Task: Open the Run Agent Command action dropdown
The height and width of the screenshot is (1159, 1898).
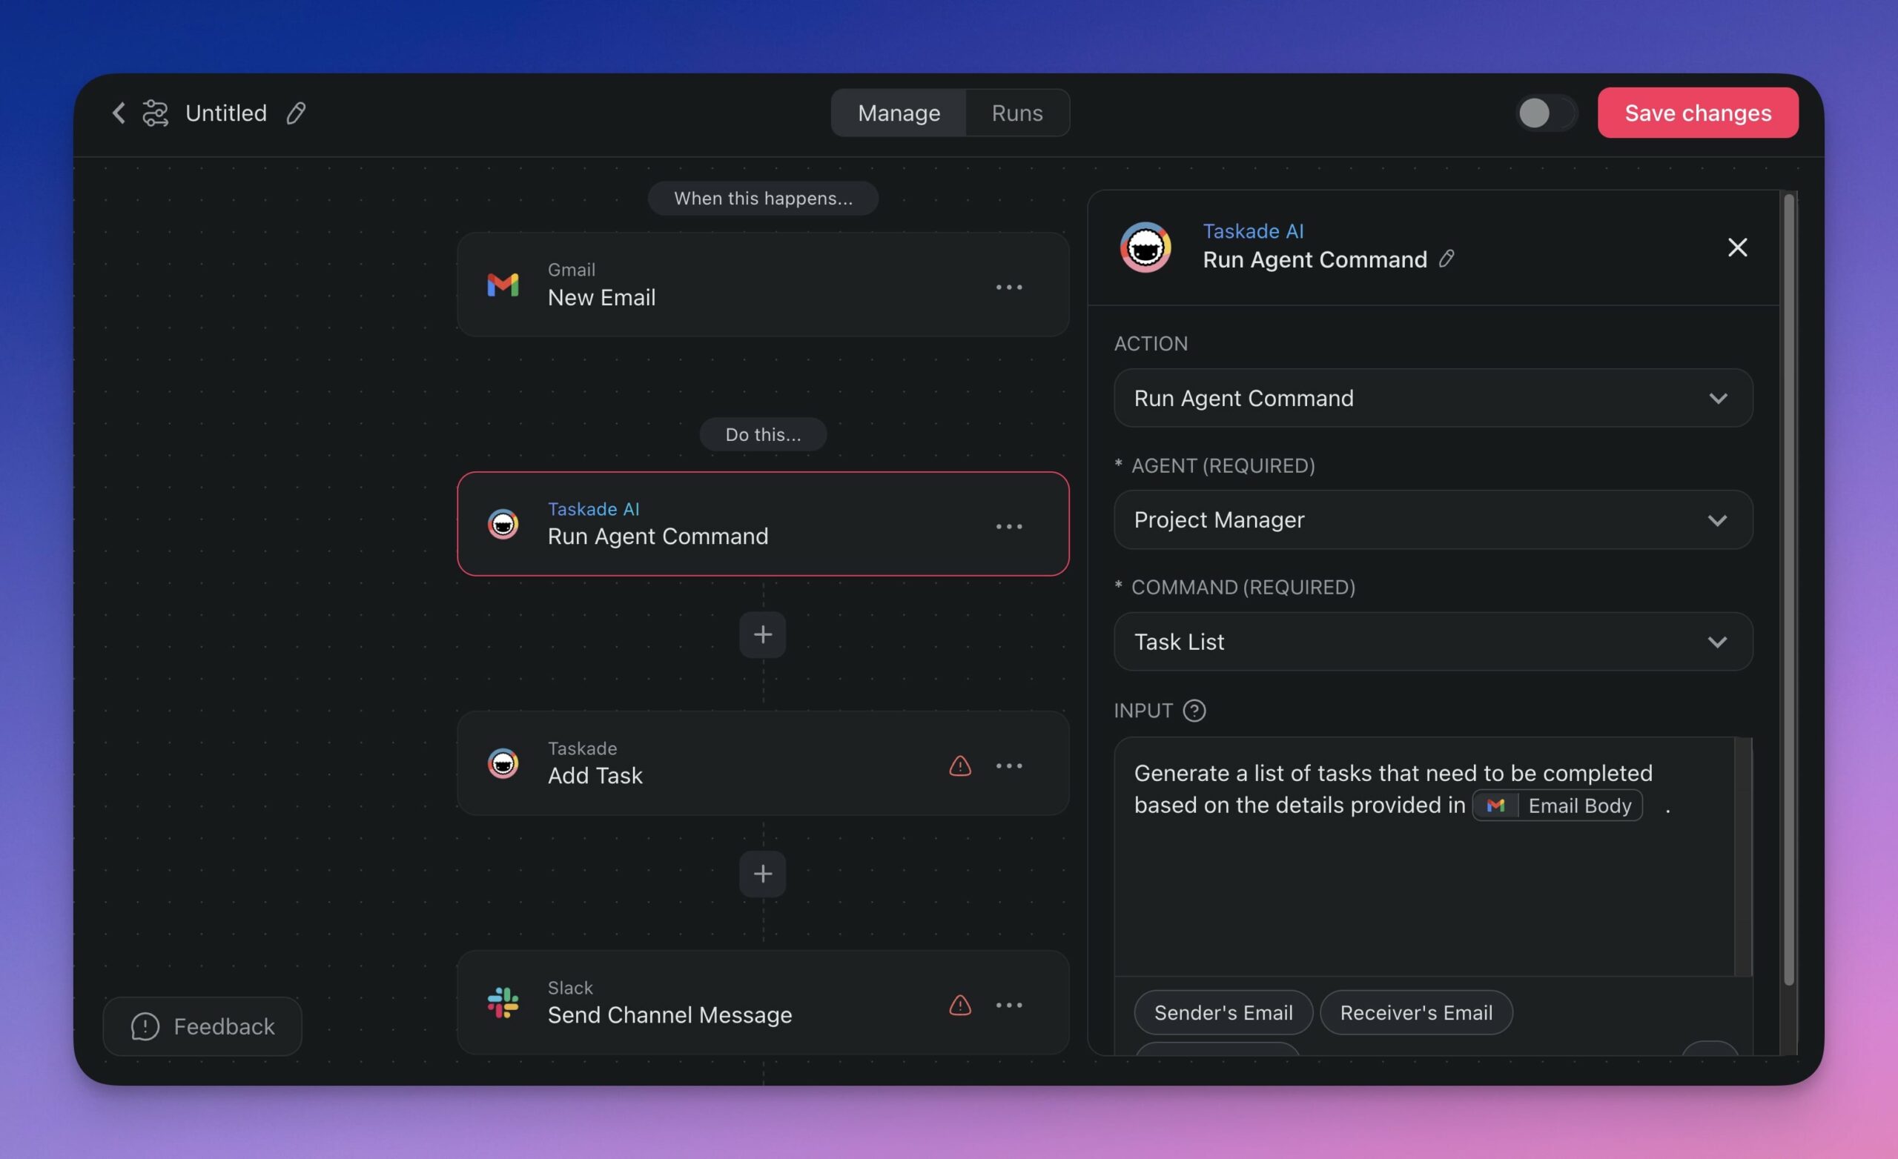Action: tap(1432, 398)
